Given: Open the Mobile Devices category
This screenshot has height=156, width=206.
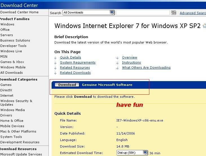Looking at the screenshot, I should 12,126.
